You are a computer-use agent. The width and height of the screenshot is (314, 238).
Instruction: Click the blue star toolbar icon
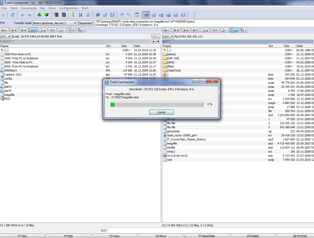(x=122, y=15)
